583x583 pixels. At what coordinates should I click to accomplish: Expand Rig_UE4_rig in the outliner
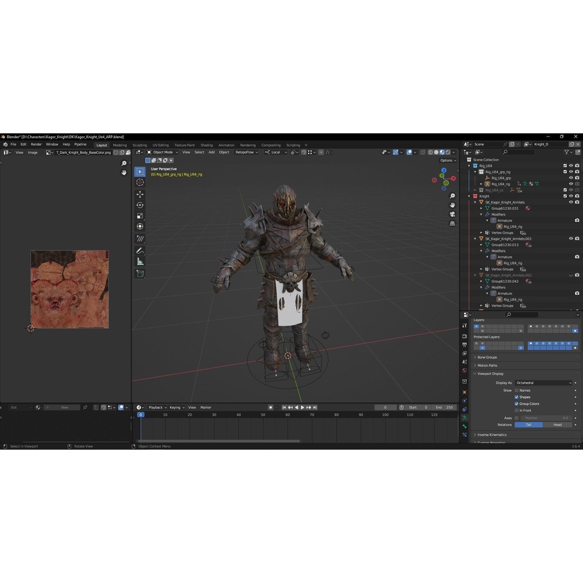point(481,184)
